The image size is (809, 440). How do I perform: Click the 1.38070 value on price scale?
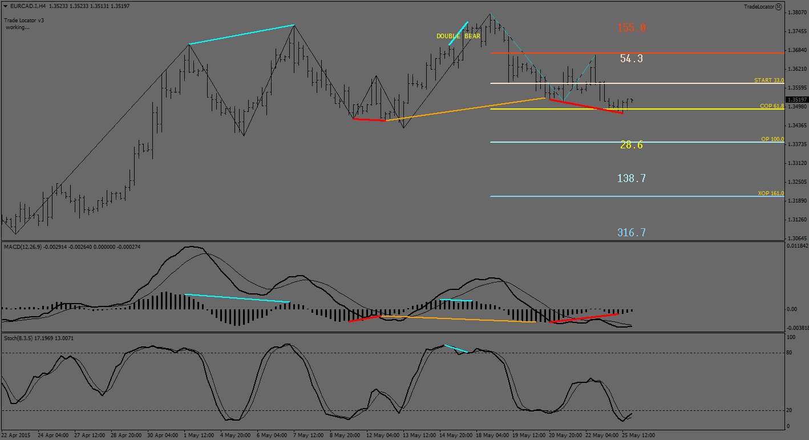click(x=796, y=13)
